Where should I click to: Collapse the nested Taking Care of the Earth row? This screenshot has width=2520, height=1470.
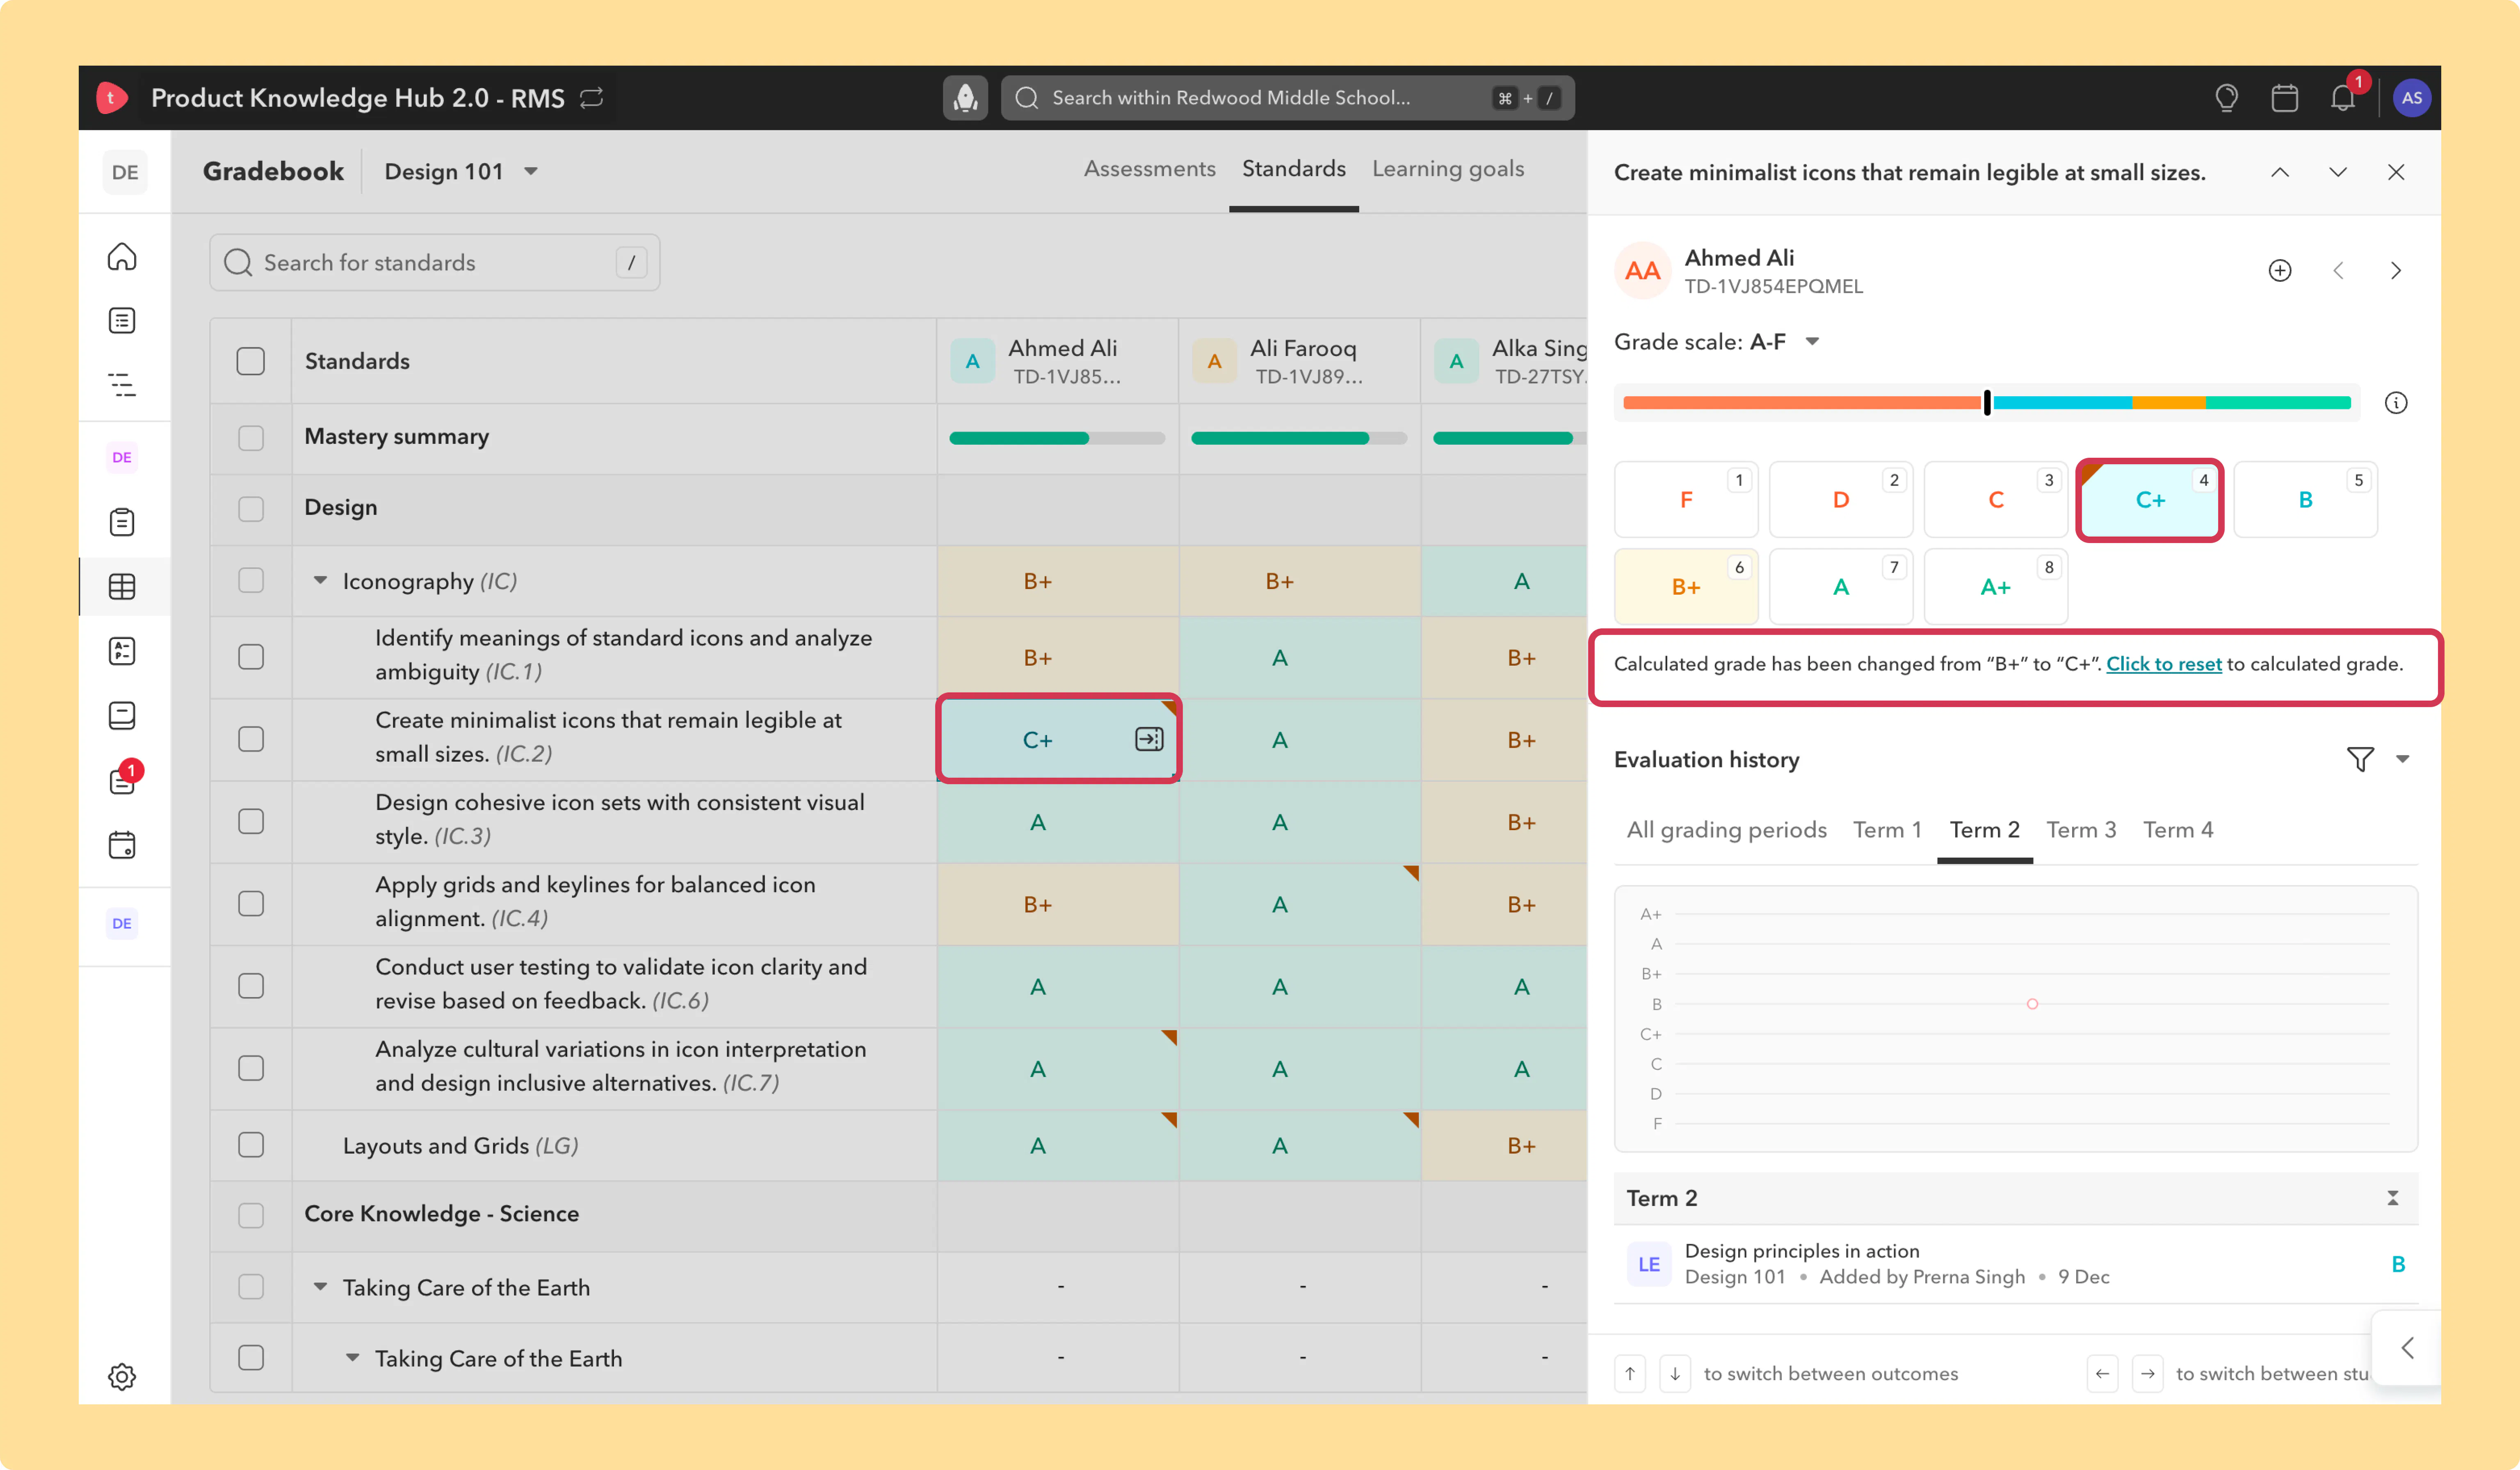pyautogui.click(x=352, y=1358)
